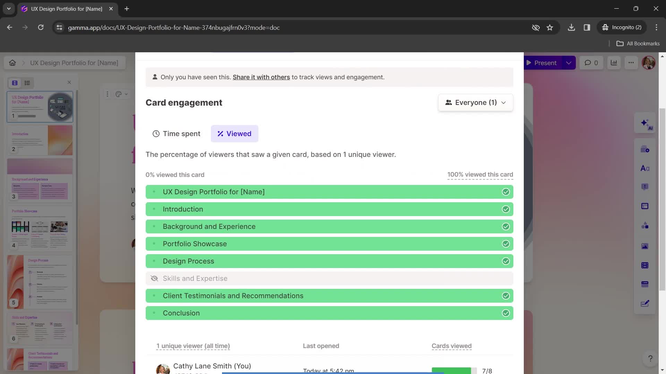Open comments panel showing 0
666x374 pixels.
pos(591,63)
